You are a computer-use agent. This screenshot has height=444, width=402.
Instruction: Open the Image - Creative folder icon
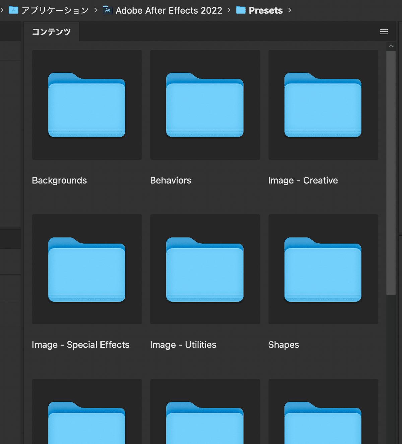pos(323,105)
